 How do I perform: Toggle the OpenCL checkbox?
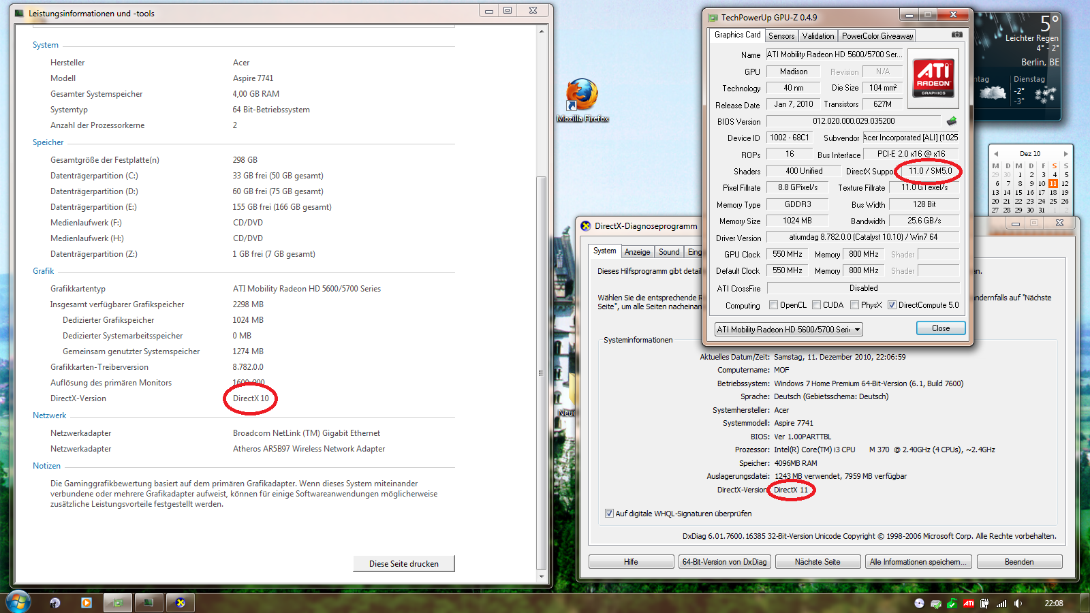pyautogui.click(x=773, y=305)
